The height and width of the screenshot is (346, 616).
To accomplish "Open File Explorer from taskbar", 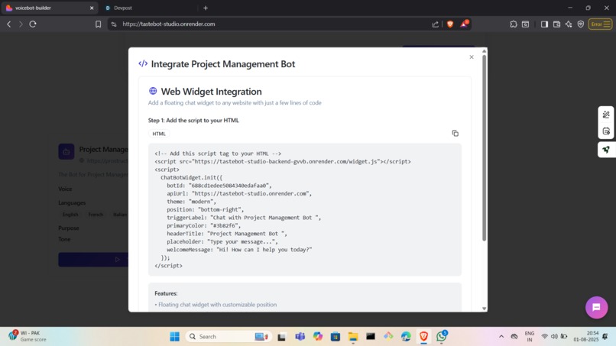I will pyautogui.click(x=353, y=337).
